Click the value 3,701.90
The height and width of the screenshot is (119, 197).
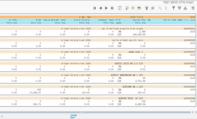(x=140, y=81)
